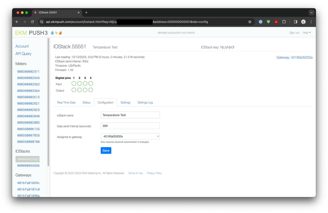The image size is (328, 213).
Task: Click the browser back arrow
Action: coord(17,22)
